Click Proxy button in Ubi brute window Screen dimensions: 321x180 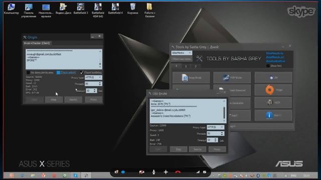tap(217, 149)
